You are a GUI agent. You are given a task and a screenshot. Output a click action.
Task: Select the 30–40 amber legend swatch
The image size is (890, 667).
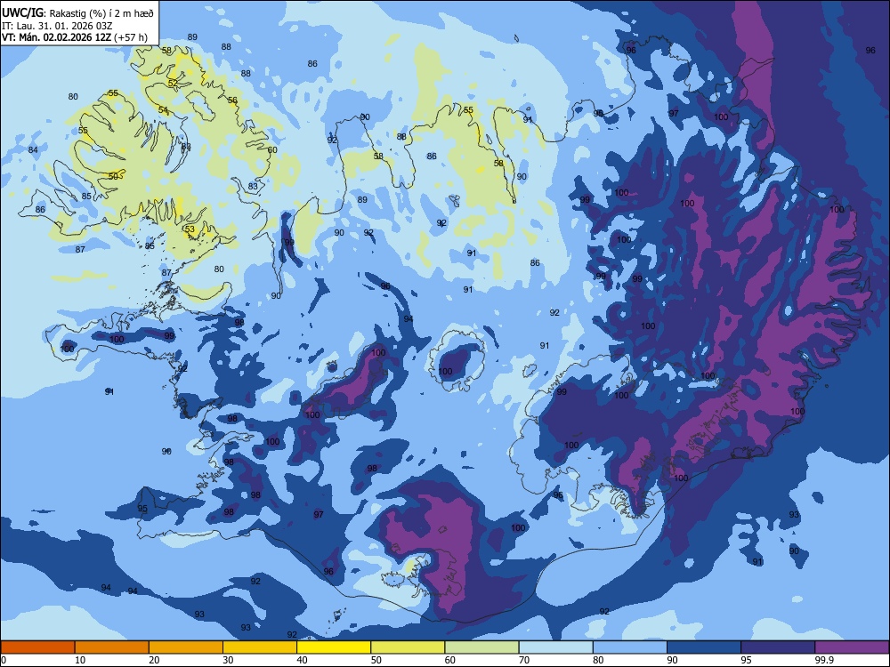(x=260, y=647)
